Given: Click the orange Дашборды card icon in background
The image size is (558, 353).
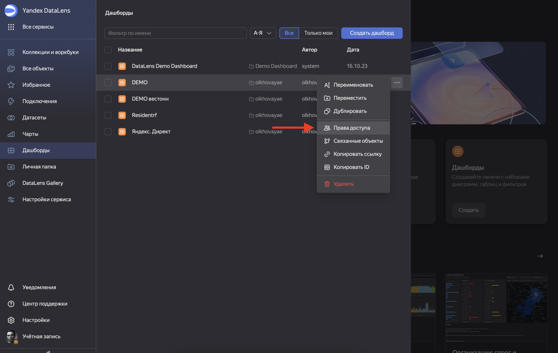Looking at the screenshot, I should [458, 151].
